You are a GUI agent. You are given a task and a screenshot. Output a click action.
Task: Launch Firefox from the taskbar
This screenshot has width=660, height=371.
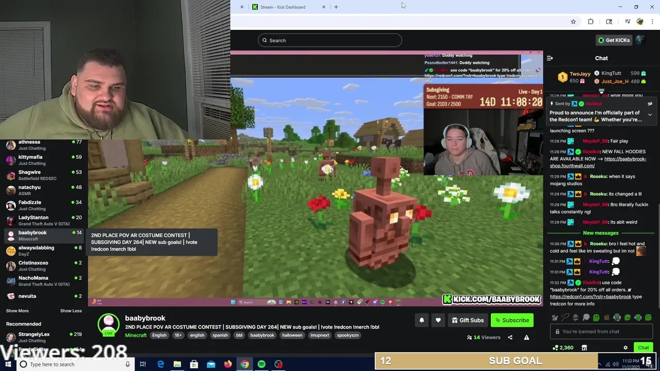(227, 364)
